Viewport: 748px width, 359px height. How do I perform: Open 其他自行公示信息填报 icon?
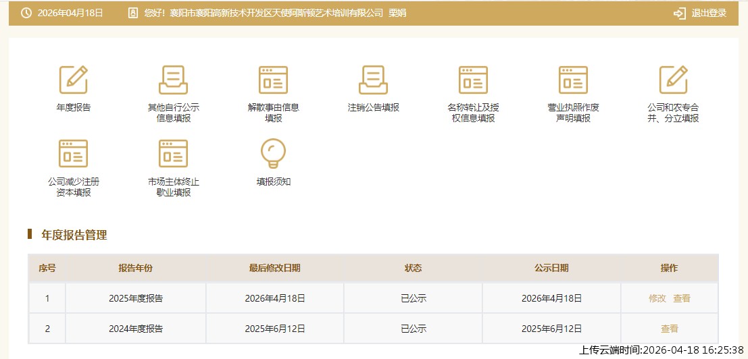coord(173,80)
